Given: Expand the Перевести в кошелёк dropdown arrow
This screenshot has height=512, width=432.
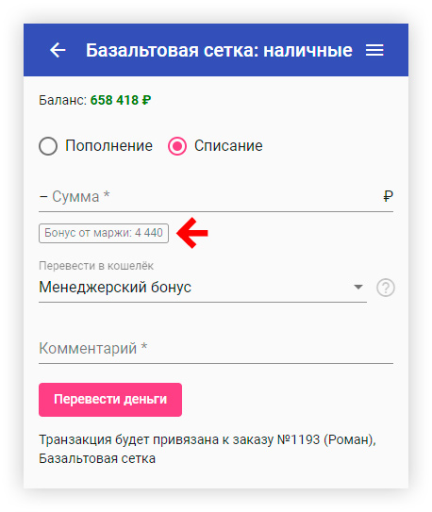Looking at the screenshot, I should (358, 287).
